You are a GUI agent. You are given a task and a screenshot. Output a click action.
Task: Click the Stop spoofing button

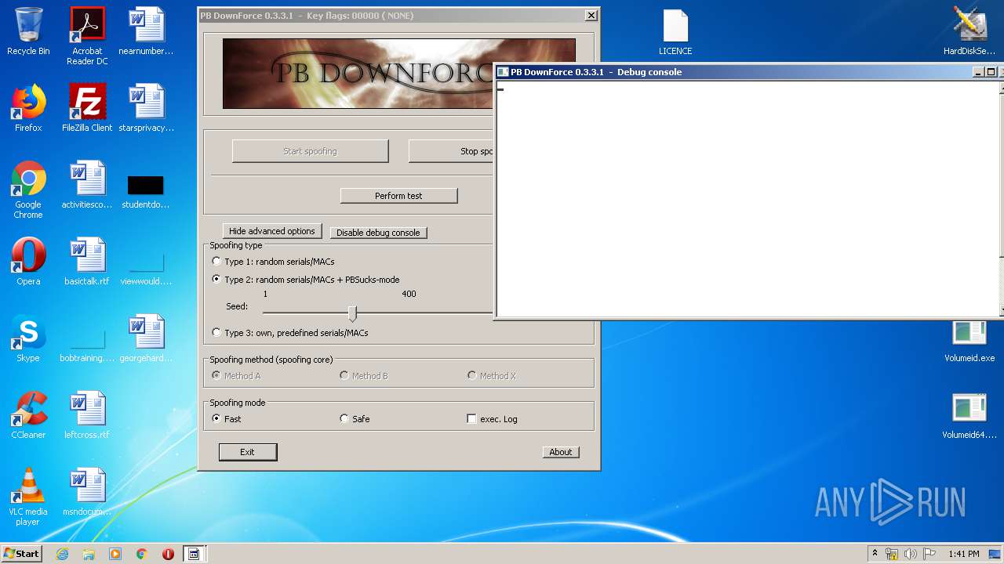click(452, 151)
